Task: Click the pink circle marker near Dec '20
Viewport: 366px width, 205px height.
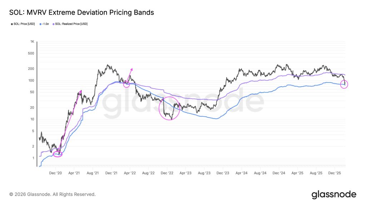Action: [58, 154]
